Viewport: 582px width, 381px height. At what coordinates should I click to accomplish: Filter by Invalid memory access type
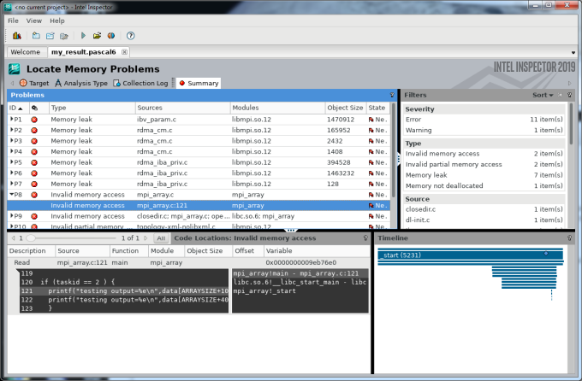click(484, 154)
